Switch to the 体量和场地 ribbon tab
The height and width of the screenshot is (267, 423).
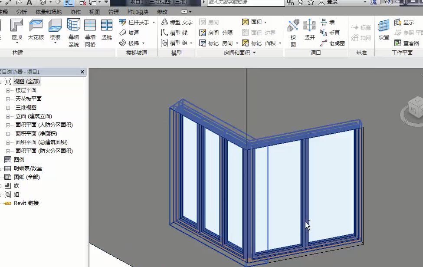pos(48,12)
